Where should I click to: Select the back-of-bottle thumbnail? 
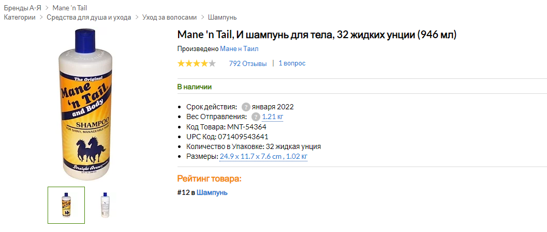(x=106, y=205)
